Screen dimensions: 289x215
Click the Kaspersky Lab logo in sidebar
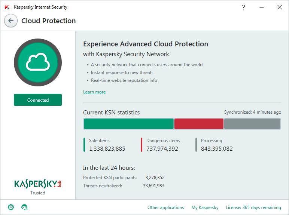pyautogui.click(x=37, y=184)
